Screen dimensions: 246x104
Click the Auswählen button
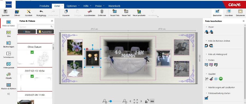pos(45,31)
